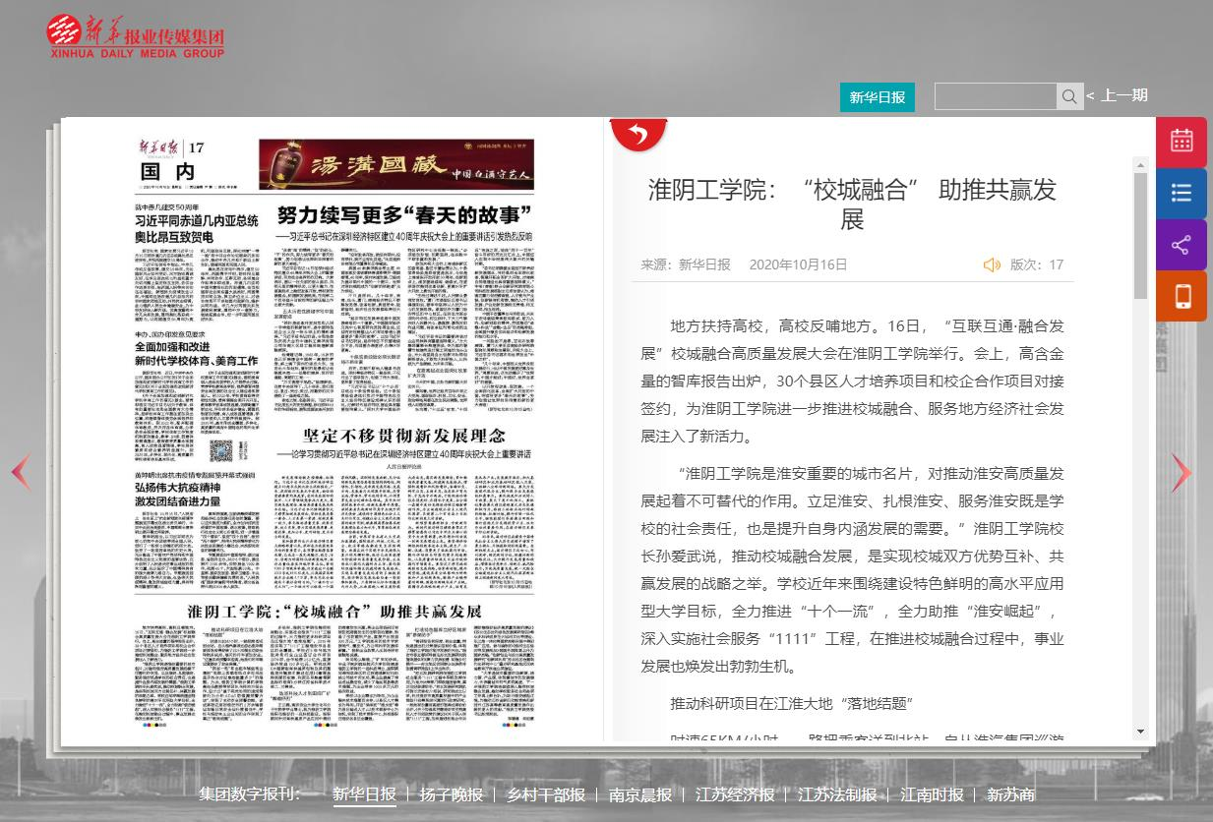Click the purple share icon
The width and height of the screenshot is (1213, 822).
click(x=1181, y=245)
